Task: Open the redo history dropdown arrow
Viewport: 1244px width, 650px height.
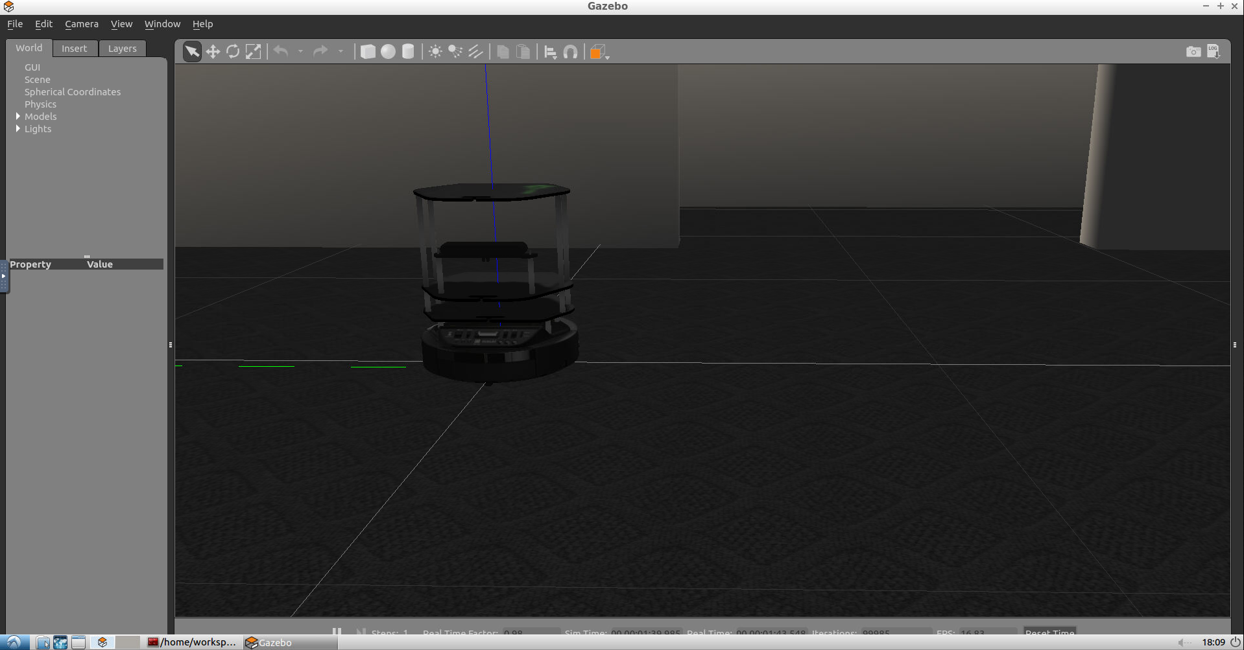Action: point(341,51)
